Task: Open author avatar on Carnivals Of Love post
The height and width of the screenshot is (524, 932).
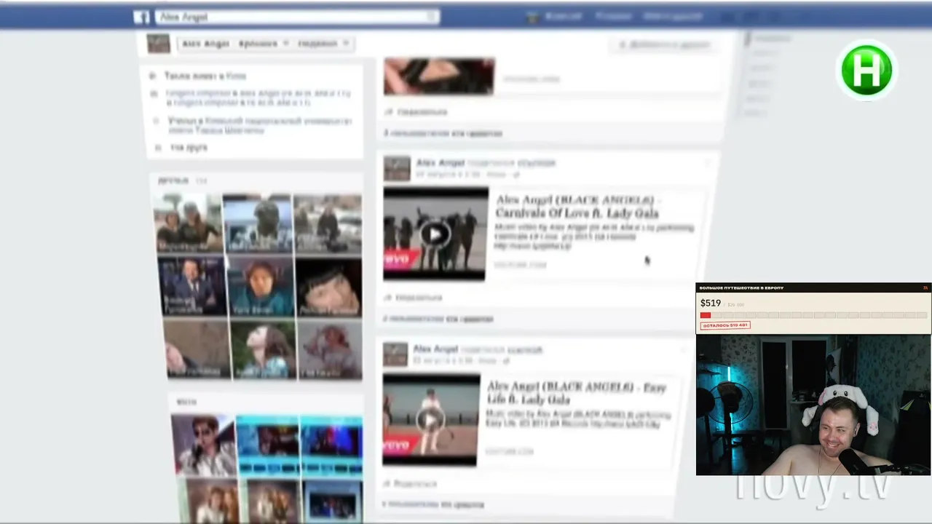Action: (x=397, y=168)
